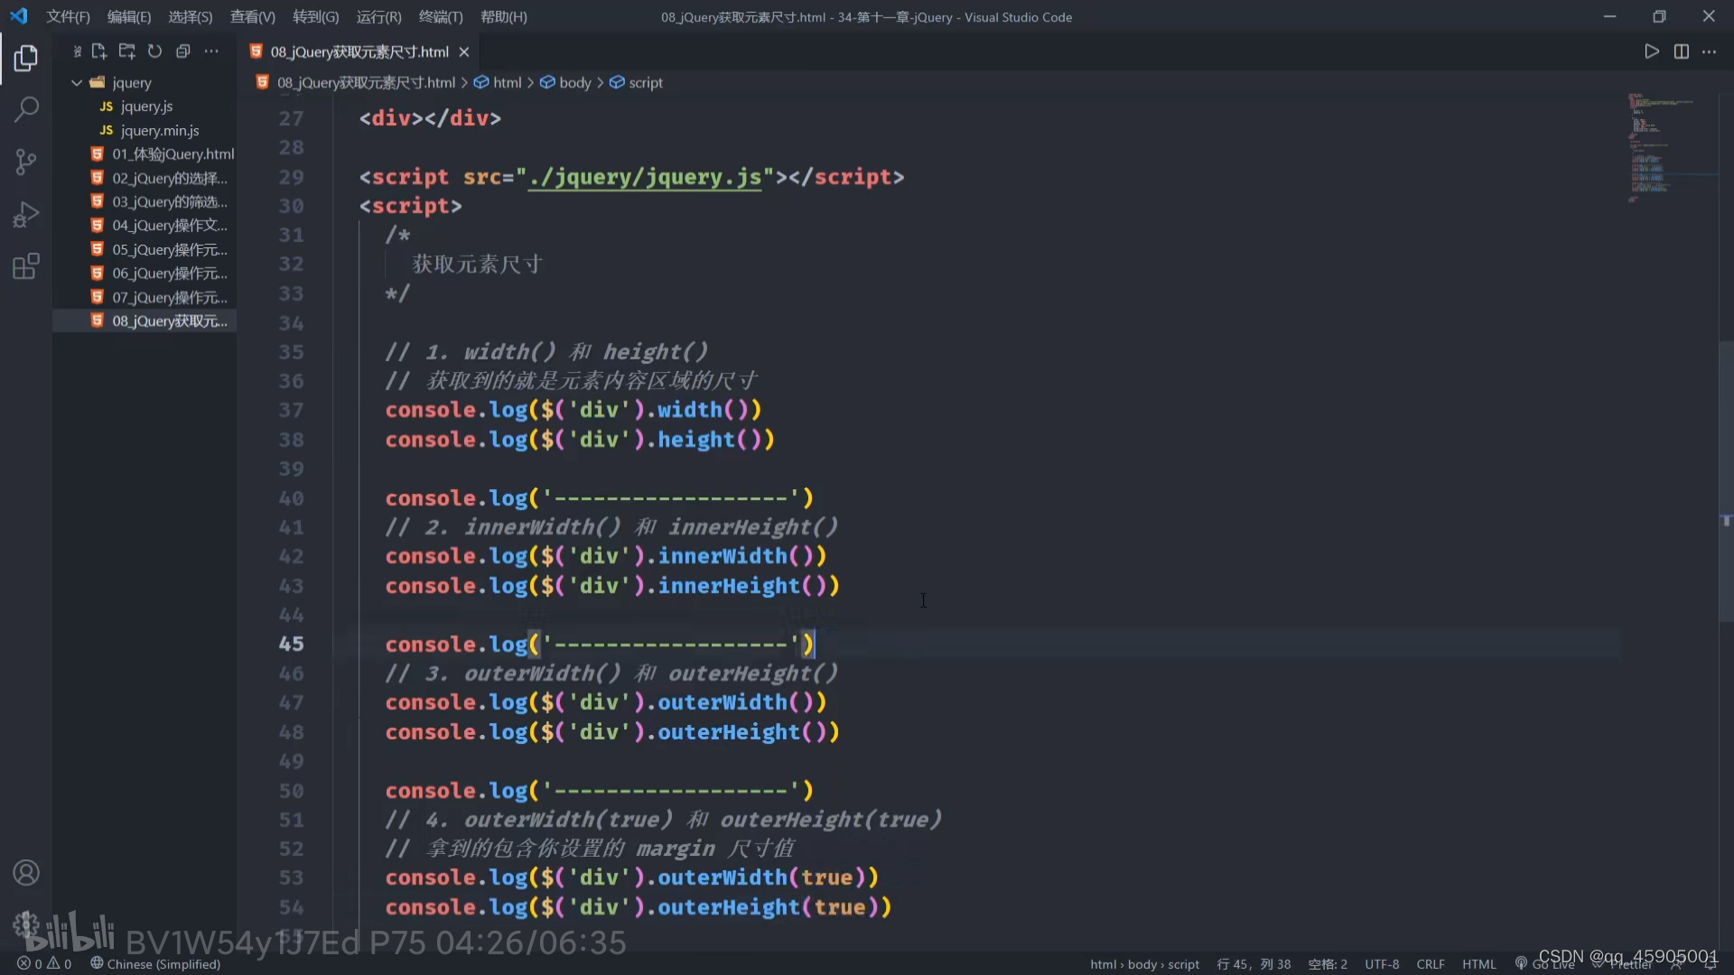Split the editor to the right

(x=1681, y=51)
